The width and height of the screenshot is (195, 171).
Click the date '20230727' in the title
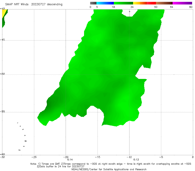coord(38,4)
